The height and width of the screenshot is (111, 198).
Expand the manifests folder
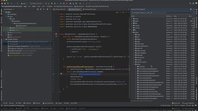coord(6,14)
